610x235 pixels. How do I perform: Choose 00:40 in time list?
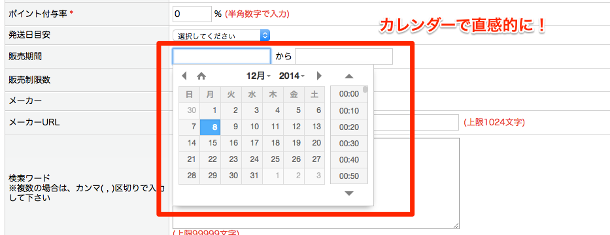tap(349, 160)
